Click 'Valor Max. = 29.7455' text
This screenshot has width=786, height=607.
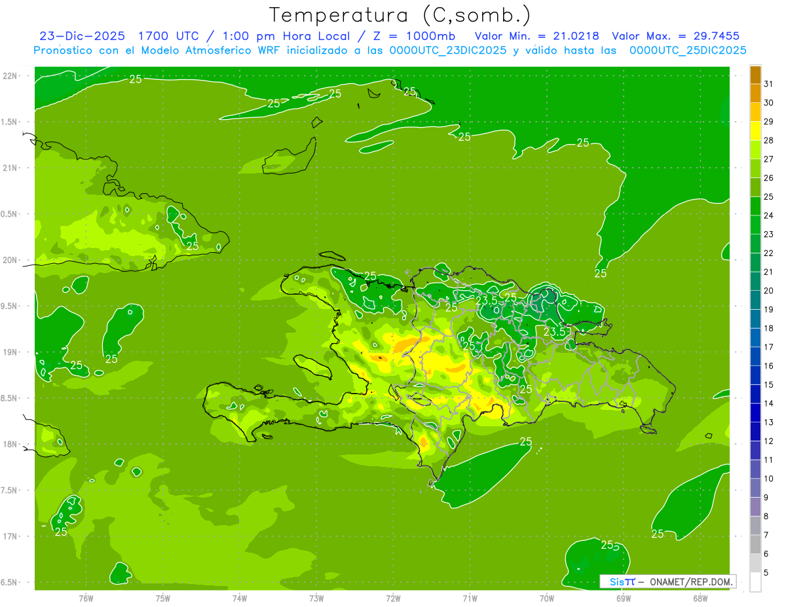[x=675, y=36]
